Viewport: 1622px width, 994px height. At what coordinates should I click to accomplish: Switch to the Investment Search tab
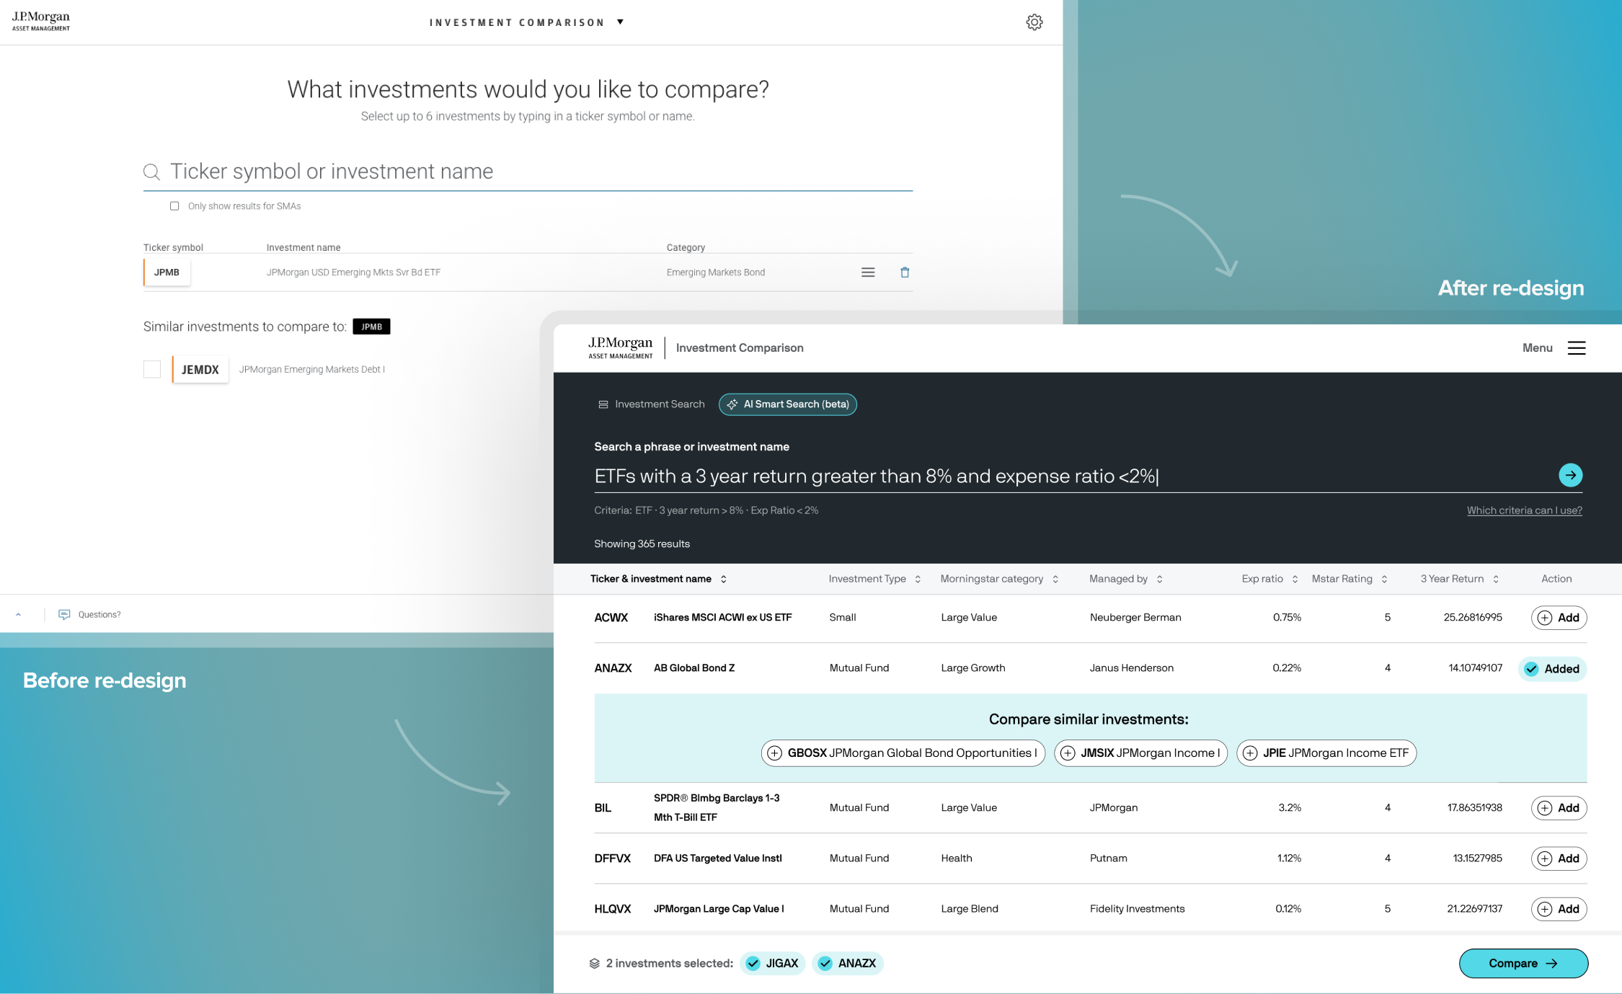click(x=652, y=404)
